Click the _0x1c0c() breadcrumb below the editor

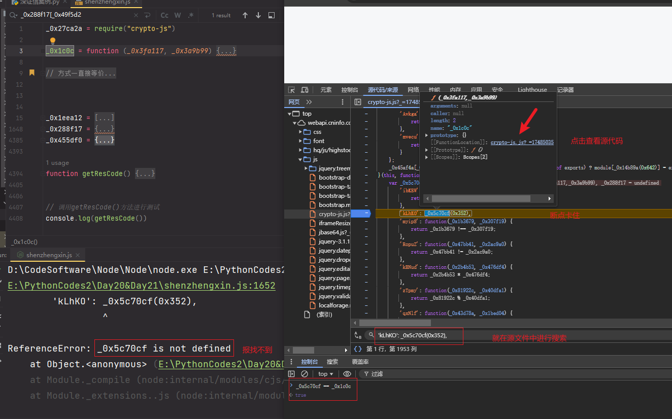tap(25, 242)
